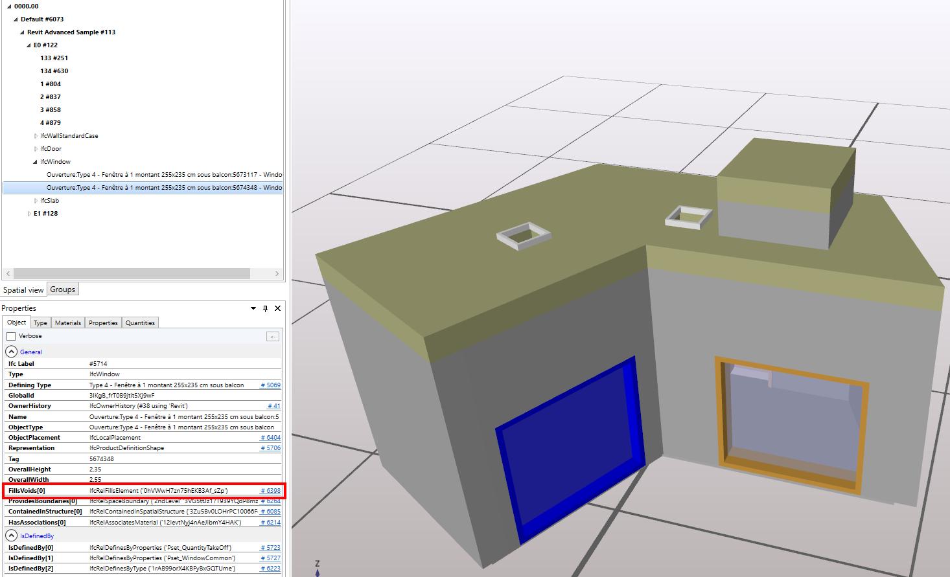Expand the IfcWallStandardCase node
The image size is (950, 577).
[x=36, y=136]
